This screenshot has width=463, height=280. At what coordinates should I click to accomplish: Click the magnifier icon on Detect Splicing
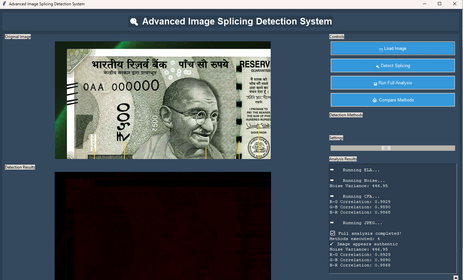pyautogui.click(x=378, y=66)
